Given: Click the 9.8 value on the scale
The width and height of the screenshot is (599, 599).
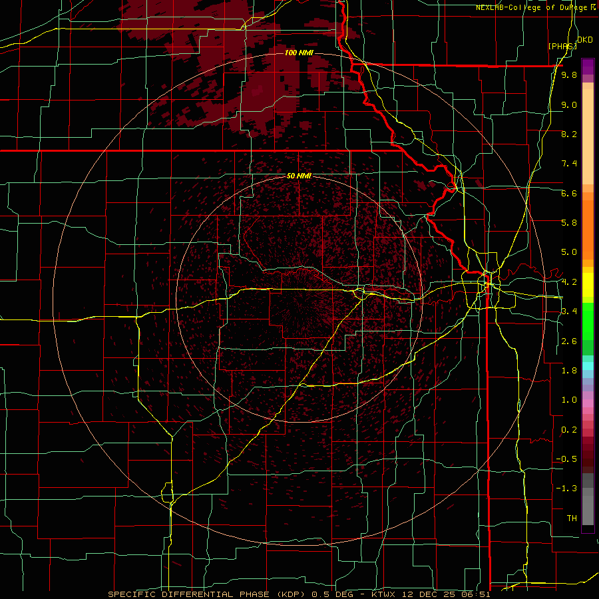Looking at the screenshot, I should tap(569, 75).
